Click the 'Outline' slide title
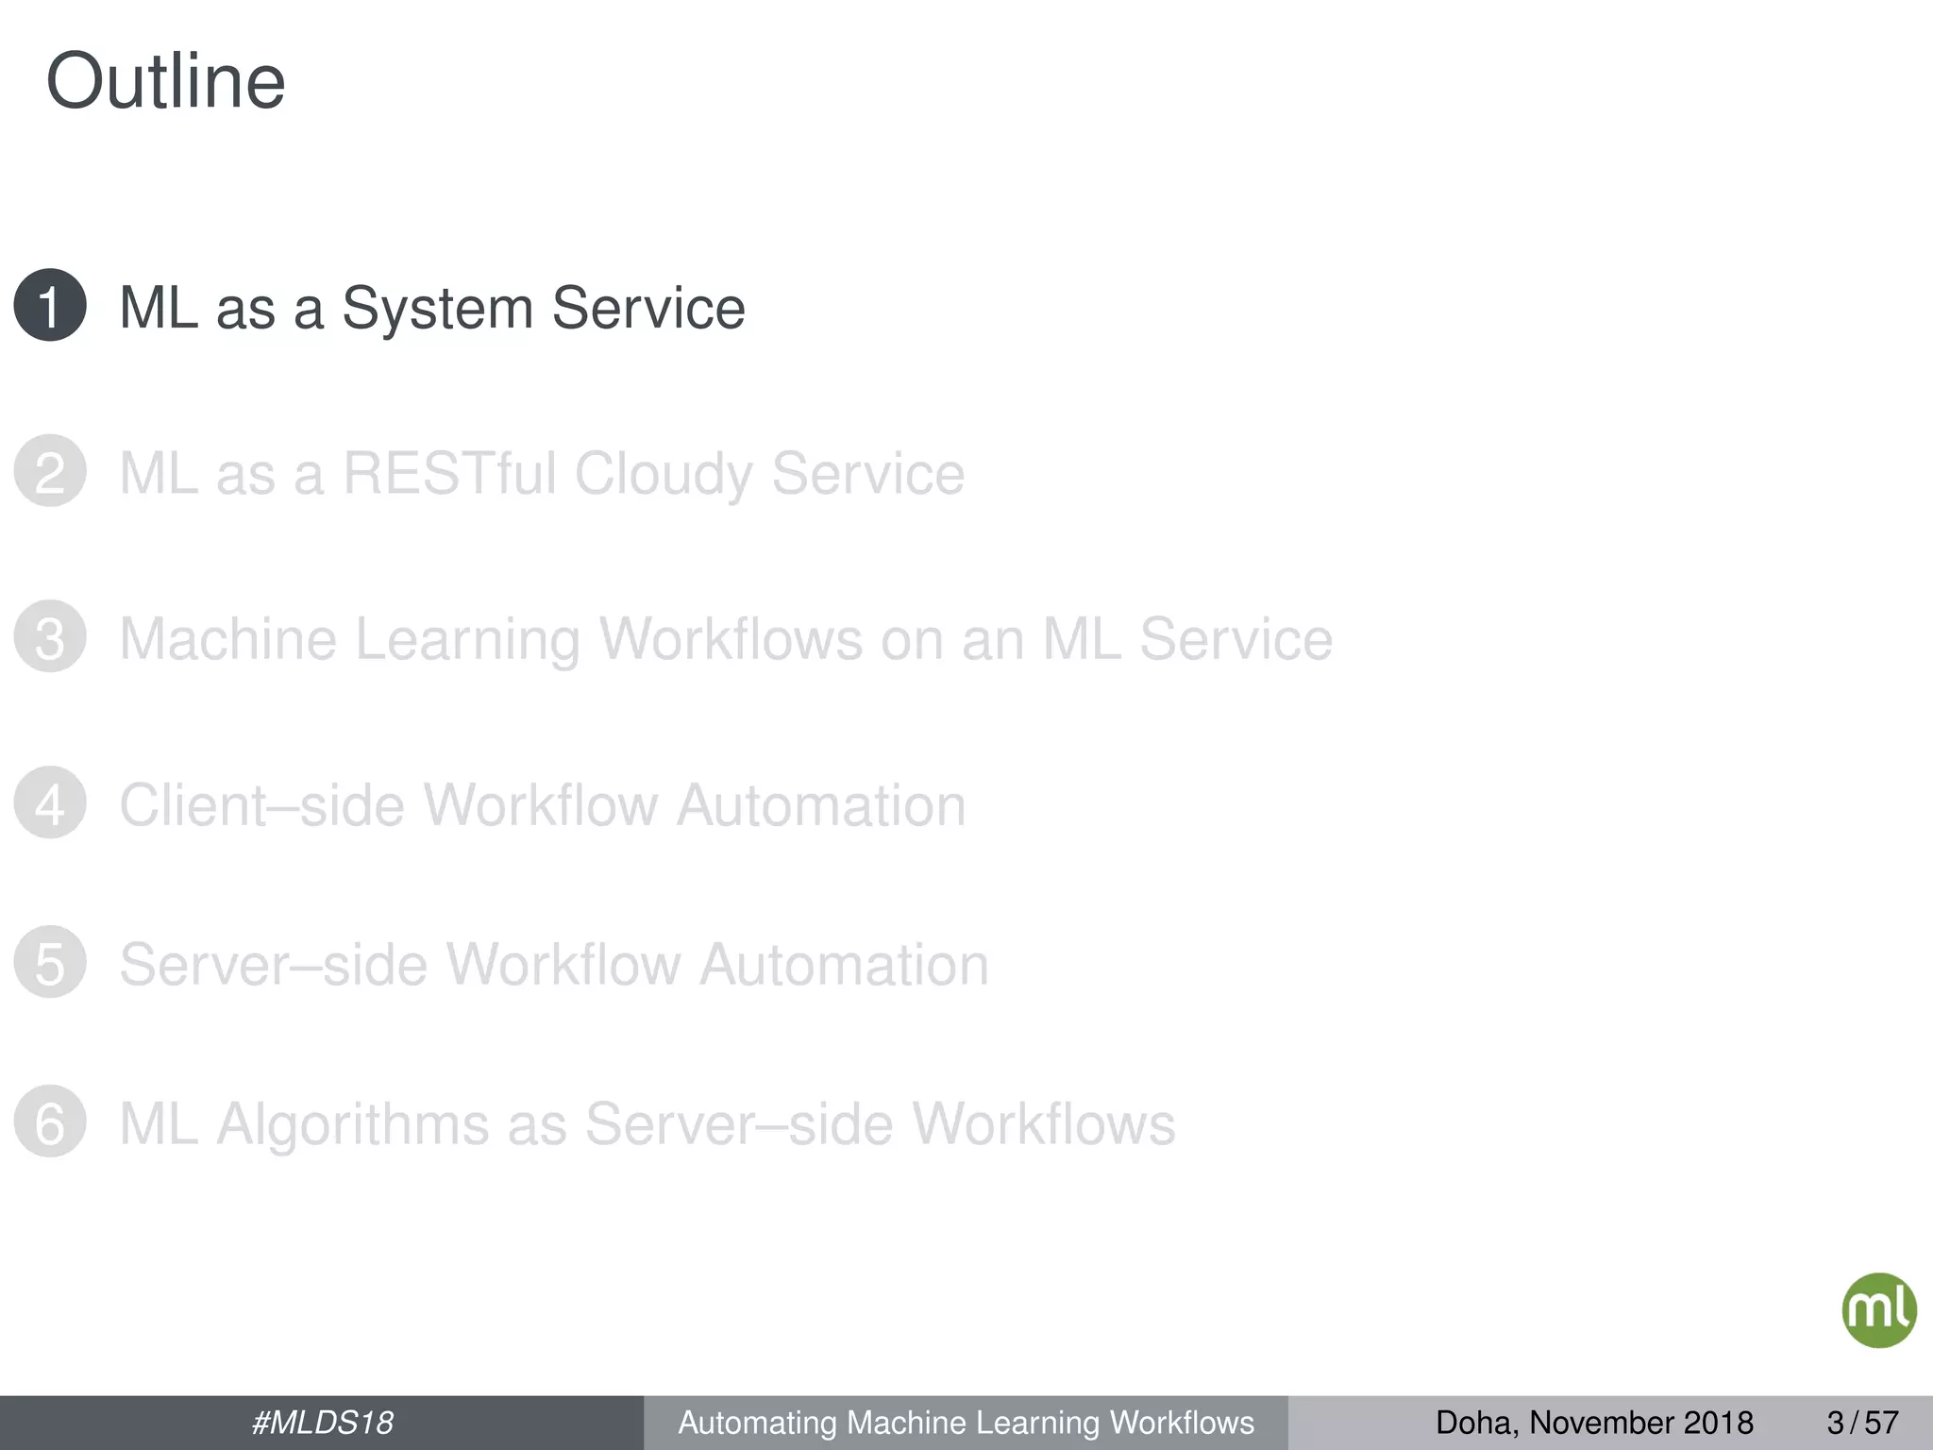The image size is (1933, 1450). click(166, 81)
